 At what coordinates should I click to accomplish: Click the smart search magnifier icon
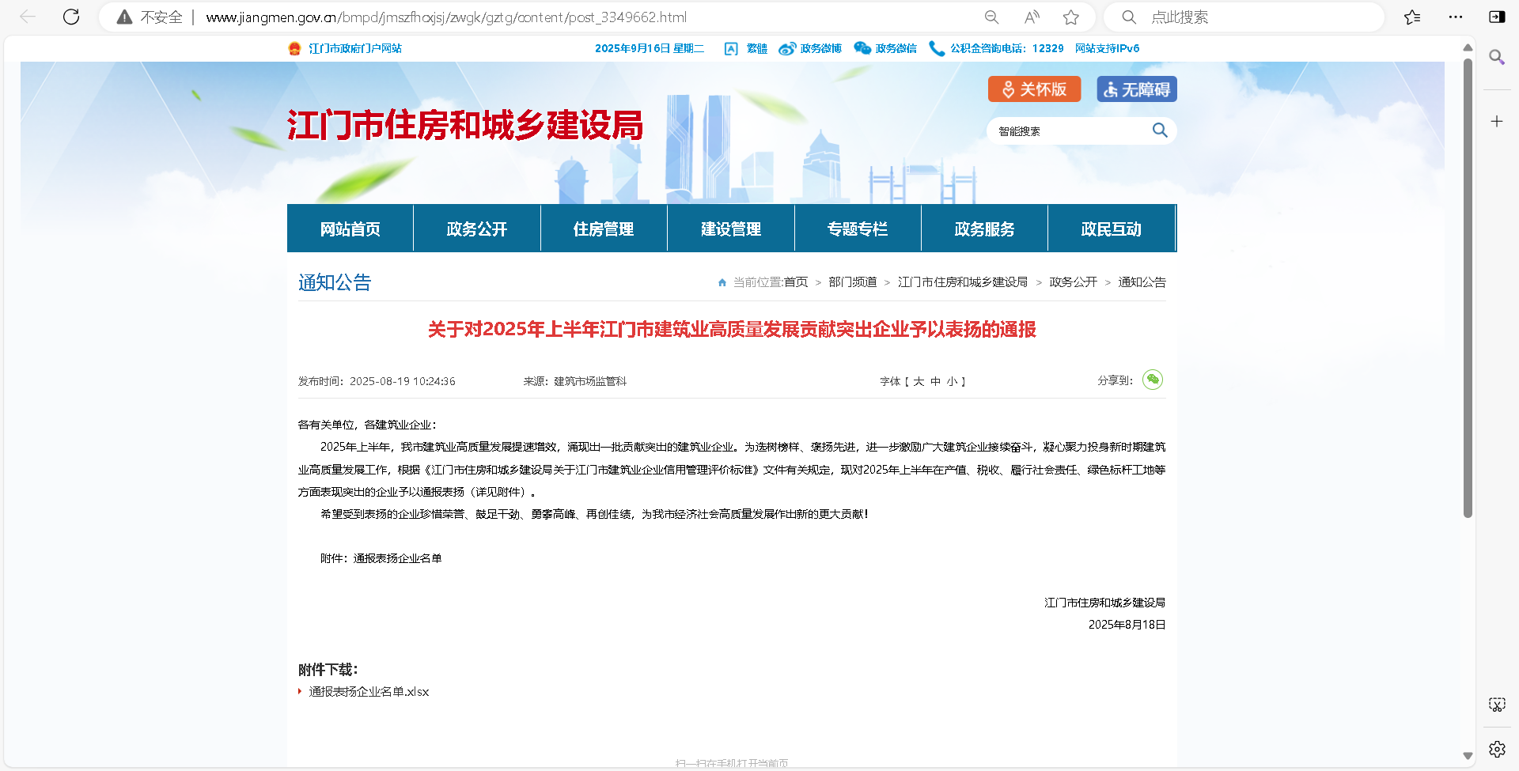[x=1160, y=130]
